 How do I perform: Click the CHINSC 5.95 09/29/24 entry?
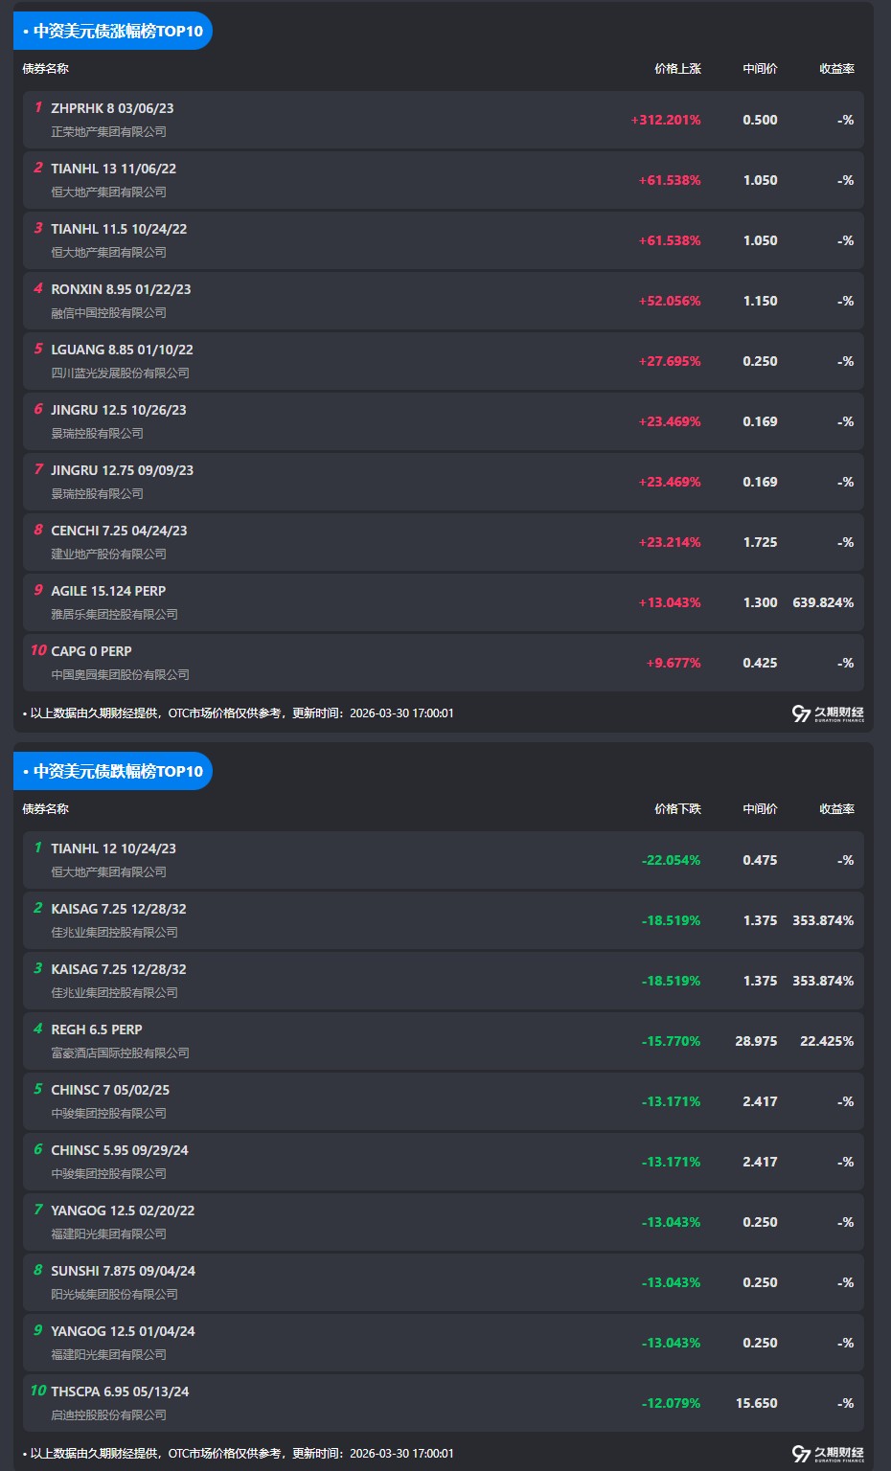tap(119, 1150)
